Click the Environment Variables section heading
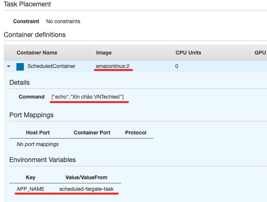267x202 pixels. pos(43,160)
